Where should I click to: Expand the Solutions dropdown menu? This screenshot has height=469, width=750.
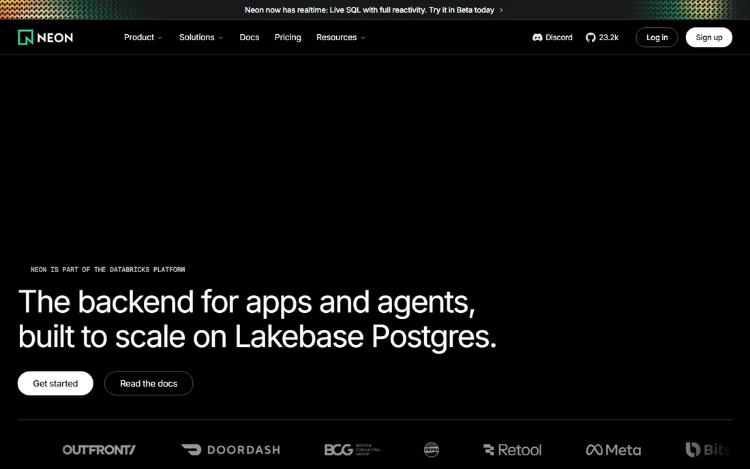pos(201,37)
